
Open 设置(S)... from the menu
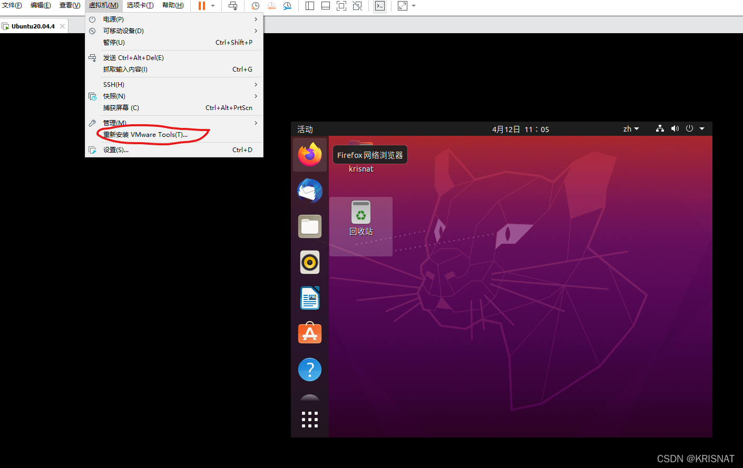(x=174, y=150)
